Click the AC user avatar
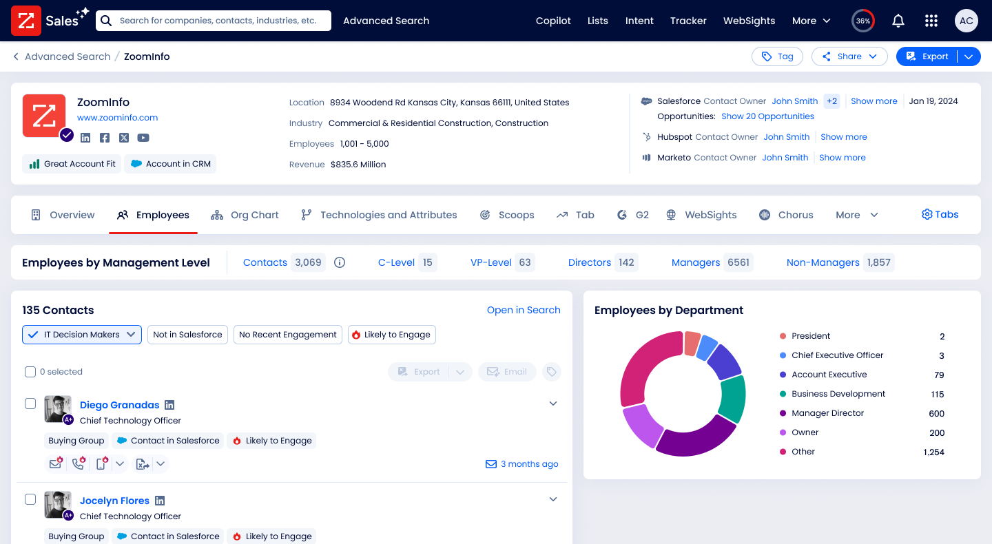992x544 pixels. pos(967,21)
